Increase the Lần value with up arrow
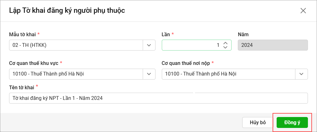Image resolution: width=317 pixels, height=132 pixels. (x=225, y=43)
